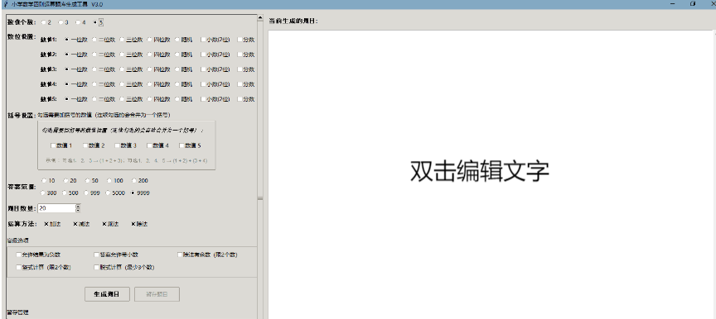
Task: Set answer range to 200
Action: 134,181
